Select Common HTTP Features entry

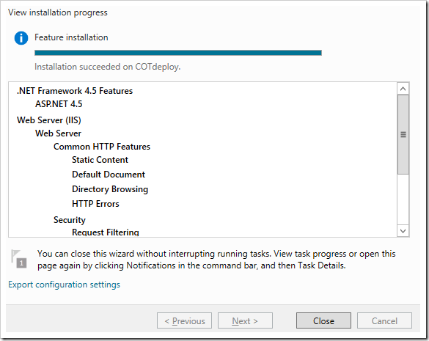[x=102, y=147]
